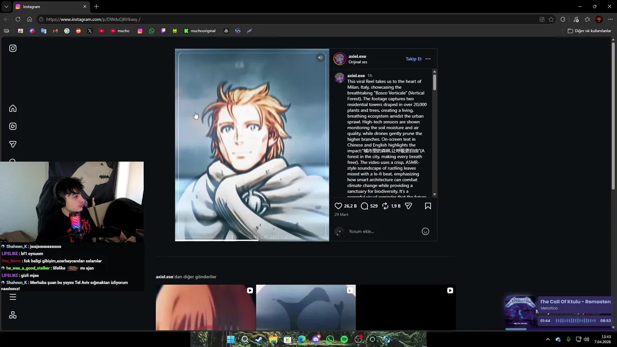
Task: Open Orijinal ses audio link
Action: point(358,62)
